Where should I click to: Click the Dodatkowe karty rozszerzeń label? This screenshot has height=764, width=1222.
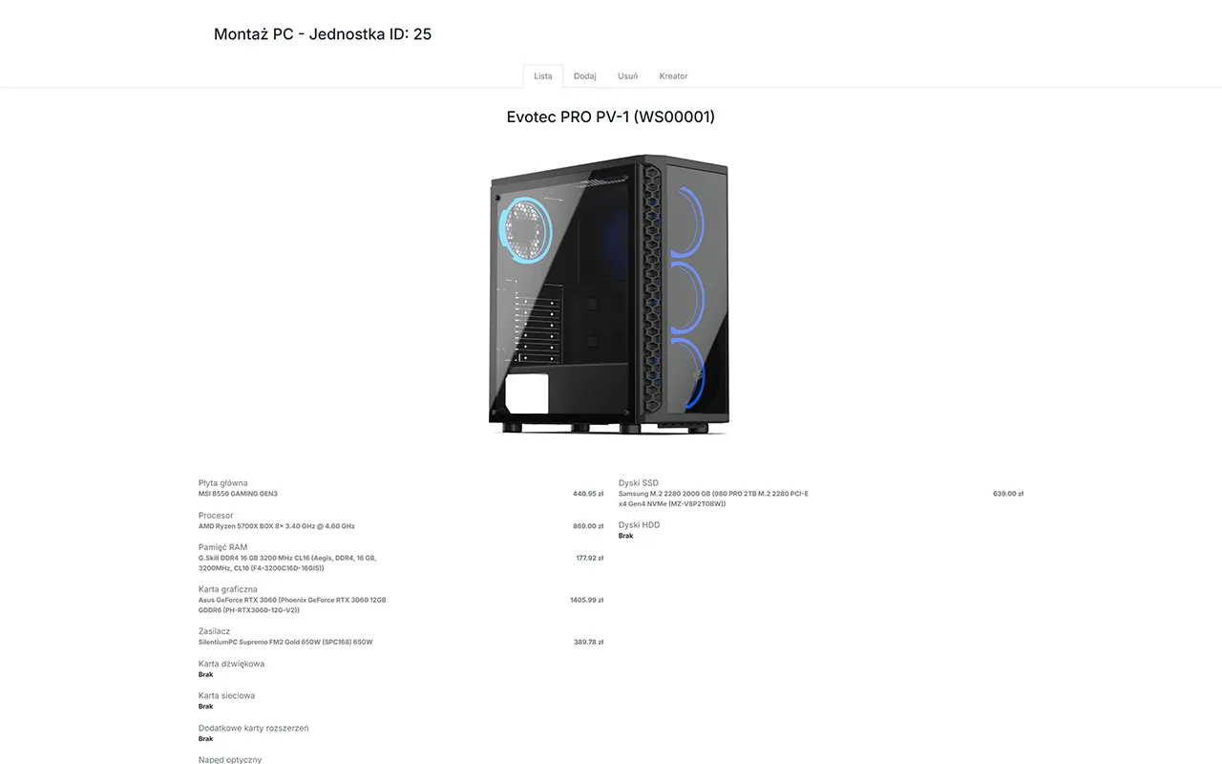(x=254, y=729)
